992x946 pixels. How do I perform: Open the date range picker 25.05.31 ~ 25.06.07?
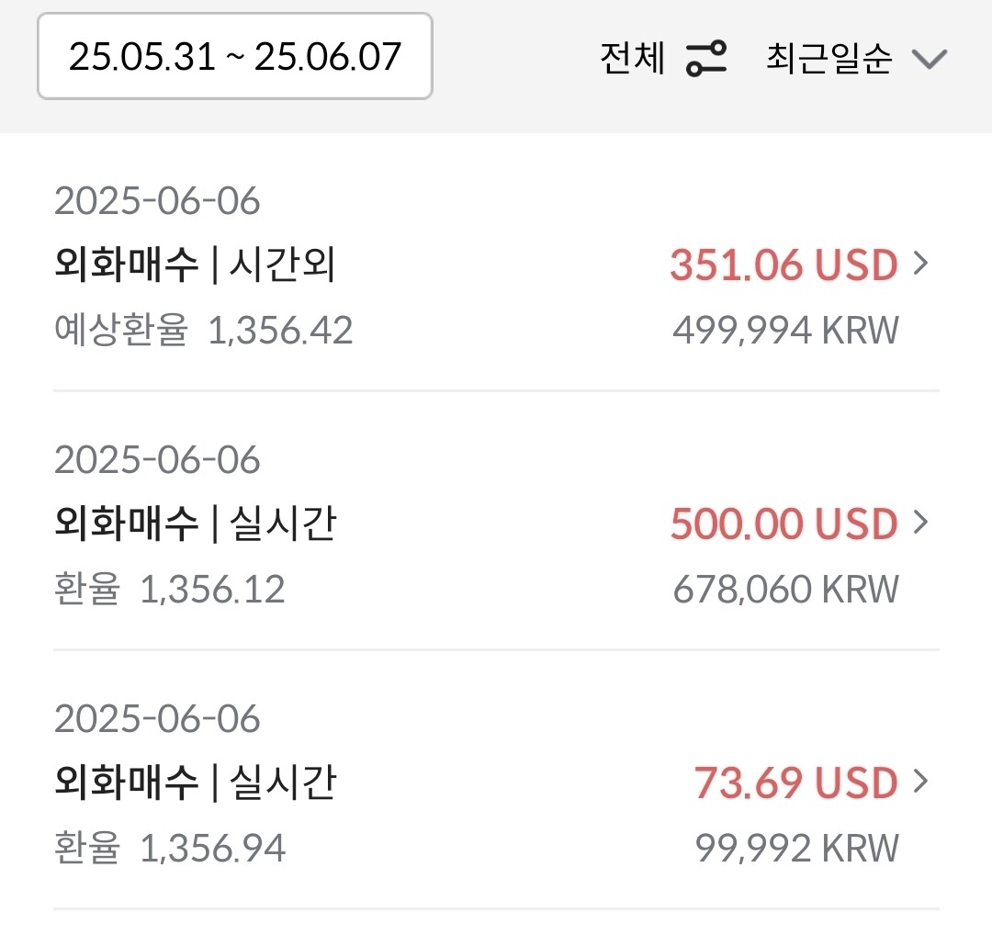[x=234, y=56]
